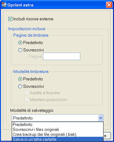Click the Impostazioni incluse group label
Image resolution: width=114 pixels, height=142 pixels.
pos(27,29)
